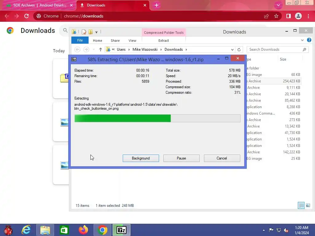
Task: Click search icon on Downloads page
Action: click(65, 30)
